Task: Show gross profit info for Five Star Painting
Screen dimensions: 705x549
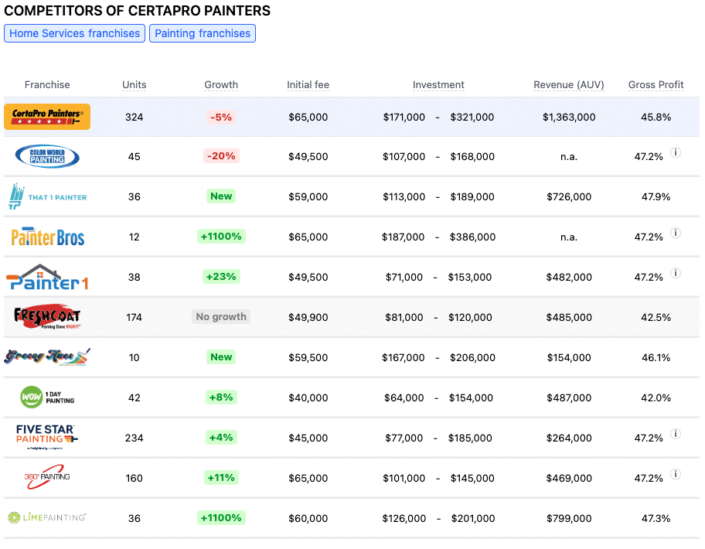Action: [676, 434]
